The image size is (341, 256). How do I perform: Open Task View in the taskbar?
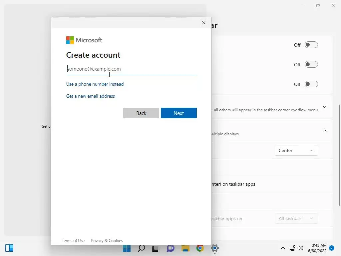click(155, 248)
